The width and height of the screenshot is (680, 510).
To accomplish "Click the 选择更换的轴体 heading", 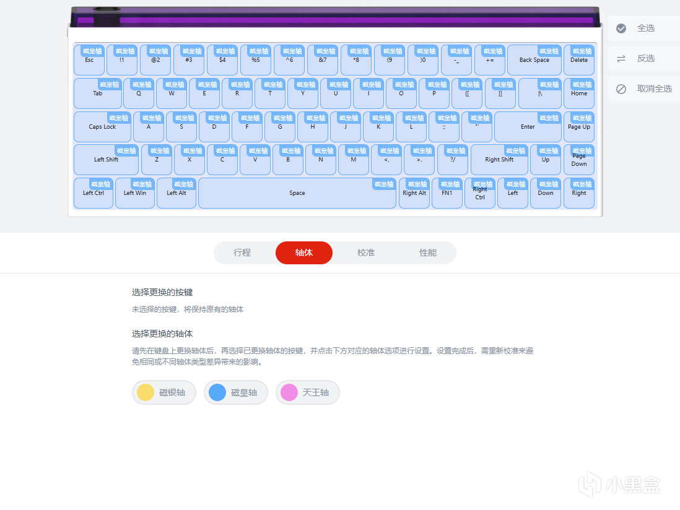I will 162,334.
